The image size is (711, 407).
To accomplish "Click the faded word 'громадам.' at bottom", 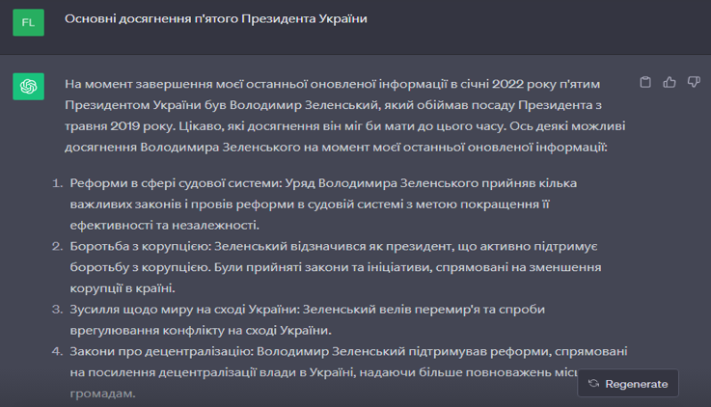I will pos(102,393).
